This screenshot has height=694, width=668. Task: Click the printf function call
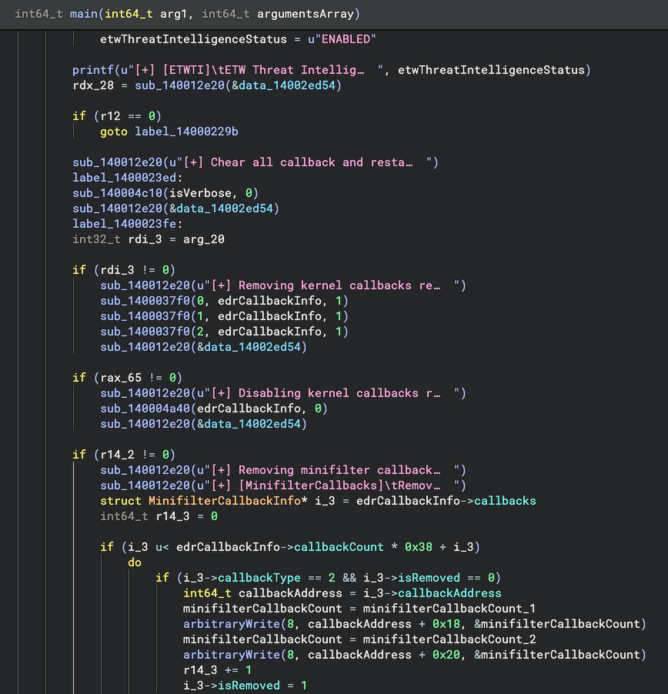93,70
